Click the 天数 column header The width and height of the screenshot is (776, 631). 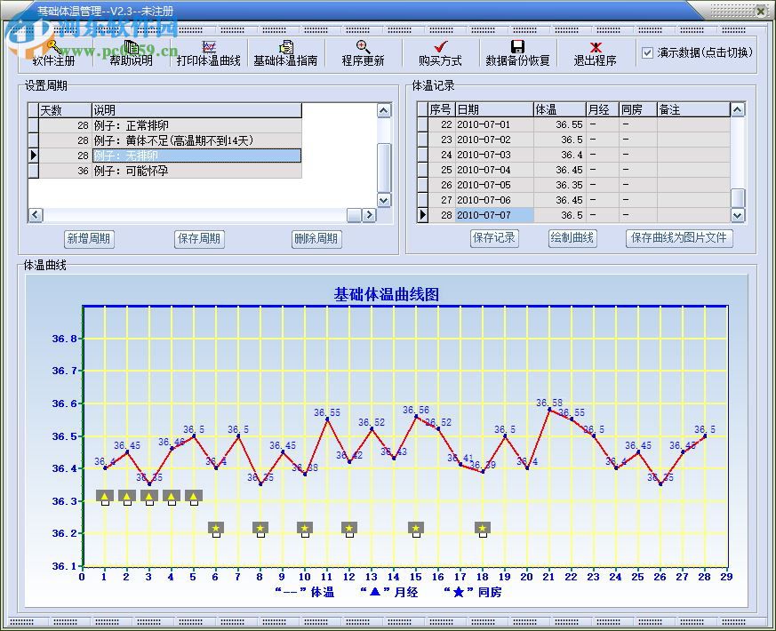53,109
